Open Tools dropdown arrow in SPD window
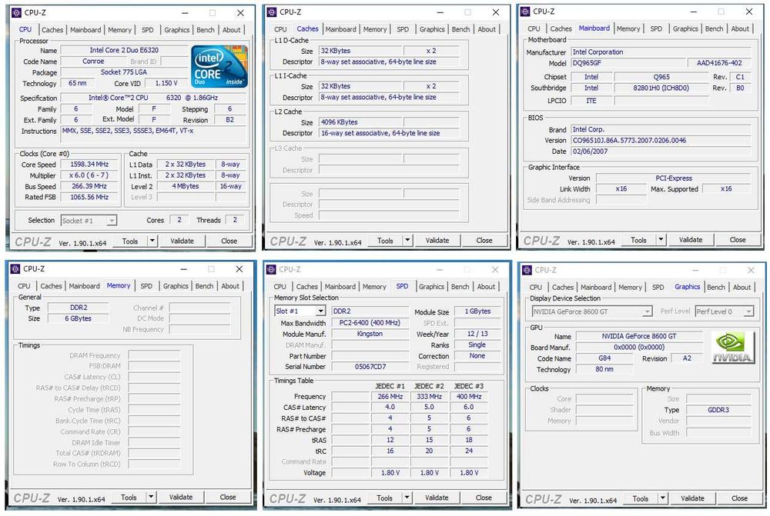The height and width of the screenshot is (516, 770). click(406, 498)
